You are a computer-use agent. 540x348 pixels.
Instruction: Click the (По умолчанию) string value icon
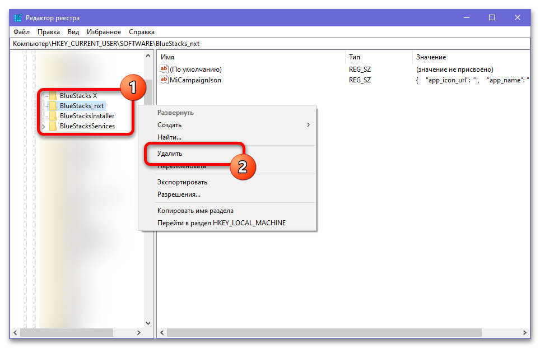[x=164, y=69]
